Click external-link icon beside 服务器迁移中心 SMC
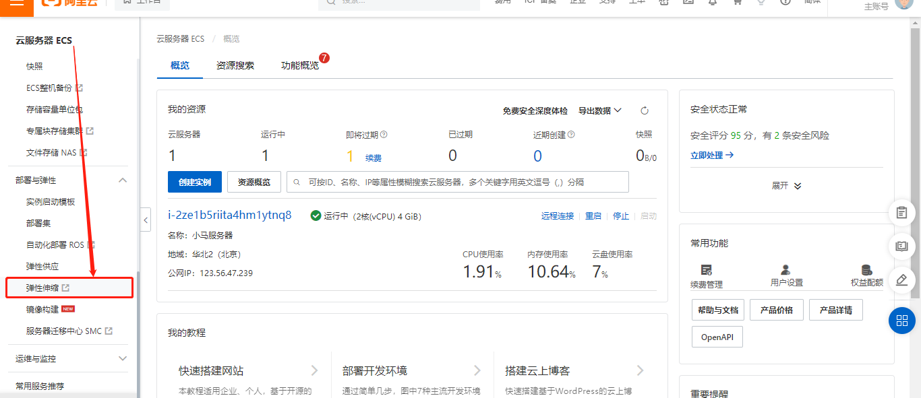Viewport: 921px width, 398px height. 109,331
